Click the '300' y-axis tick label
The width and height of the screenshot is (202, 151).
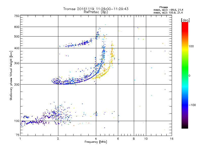coord(17,63)
